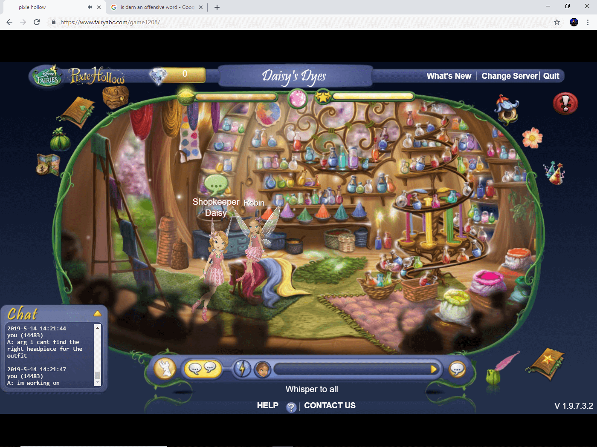
Task: Click the orange send arrow on the whisper bar
Action: 434,369
